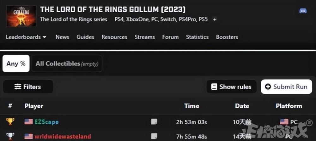
Task: Go to the Statistics page
Action: point(197,37)
